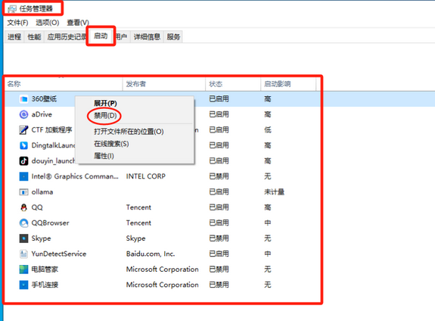The width and height of the screenshot is (435, 321).
Task: Click the DingtalkLauncher icon
Action: pos(23,145)
